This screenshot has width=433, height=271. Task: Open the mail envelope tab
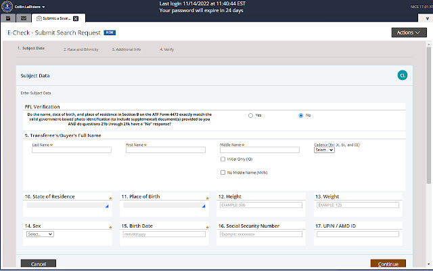[24, 18]
